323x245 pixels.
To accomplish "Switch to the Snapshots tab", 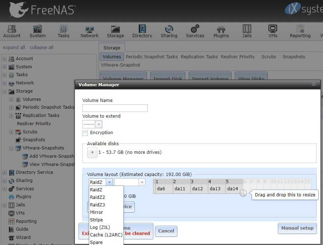I will (x=294, y=57).
